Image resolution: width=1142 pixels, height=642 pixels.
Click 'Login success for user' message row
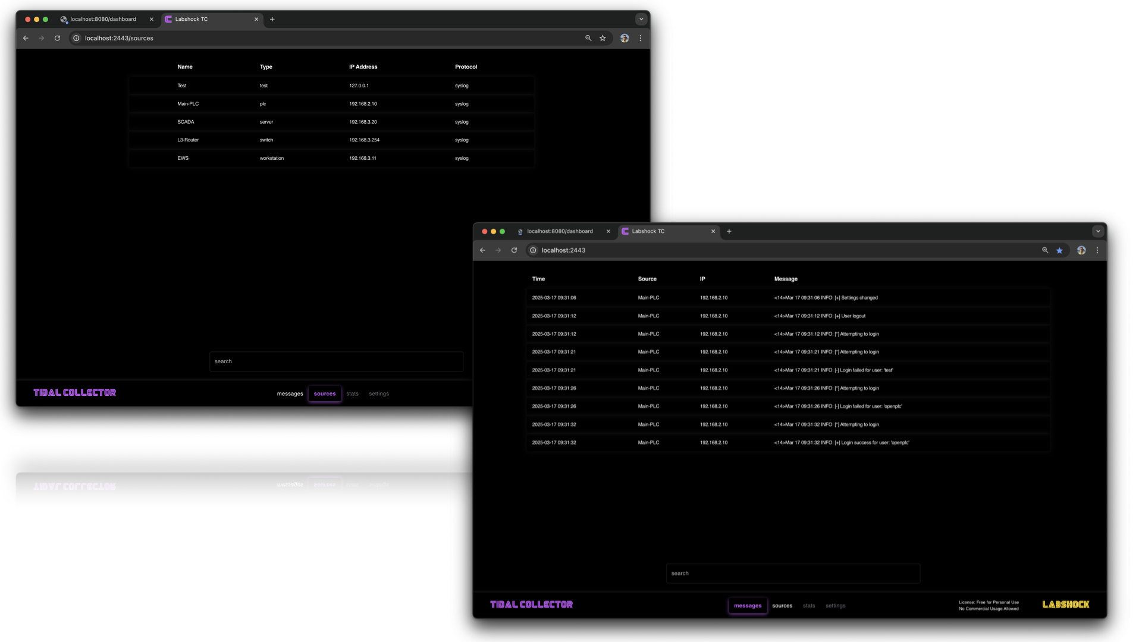(788, 443)
